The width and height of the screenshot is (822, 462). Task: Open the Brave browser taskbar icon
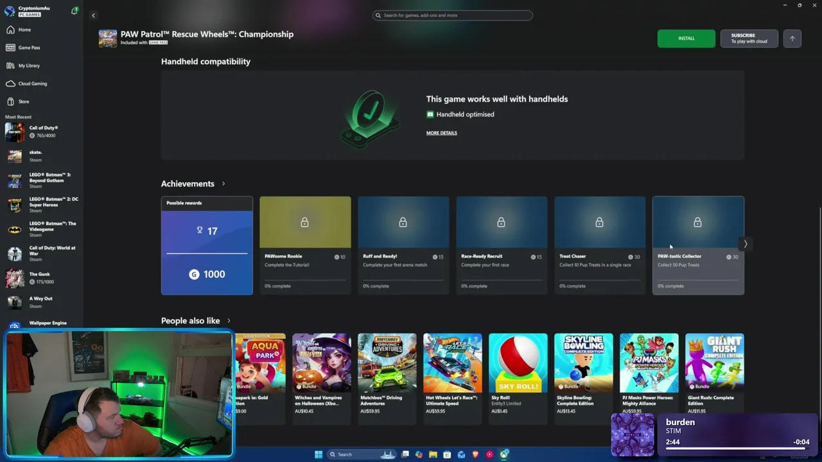(475, 454)
